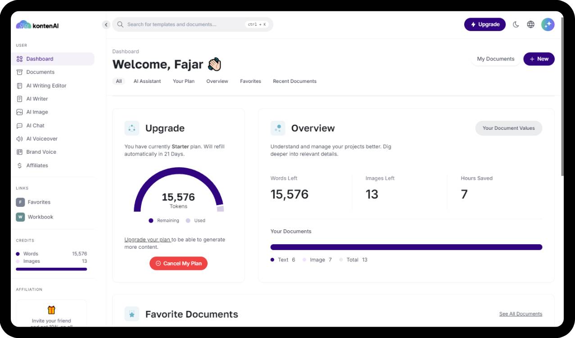
Task: Open language selector globe icon
Action: (x=531, y=24)
